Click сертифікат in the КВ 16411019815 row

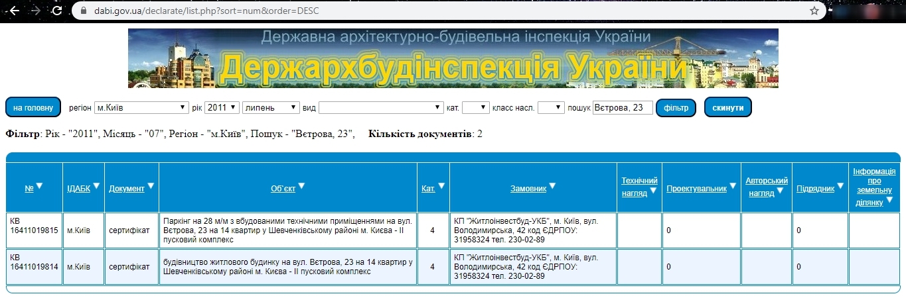click(x=129, y=230)
